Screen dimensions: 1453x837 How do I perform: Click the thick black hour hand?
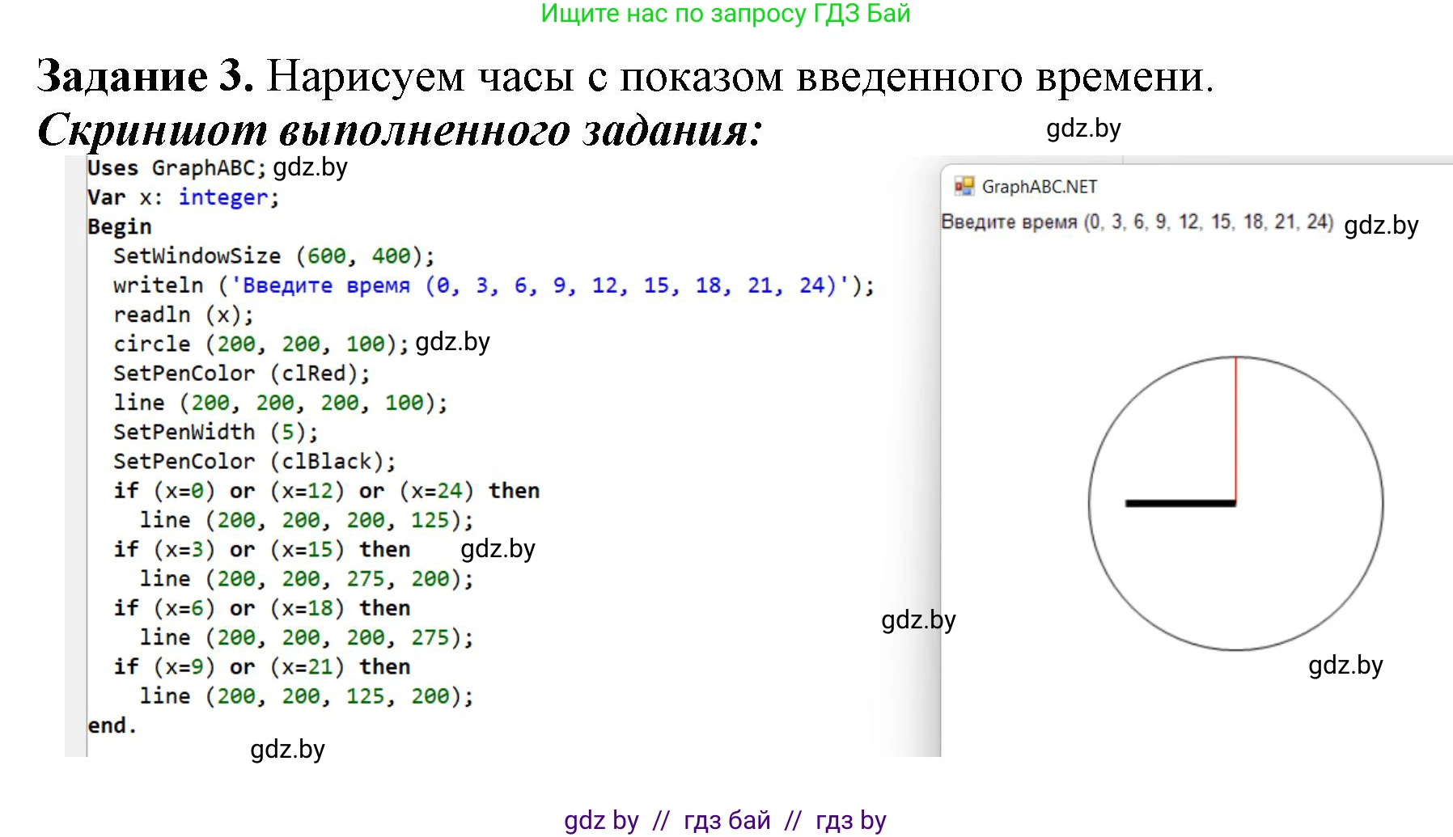(x=1180, y=504)
